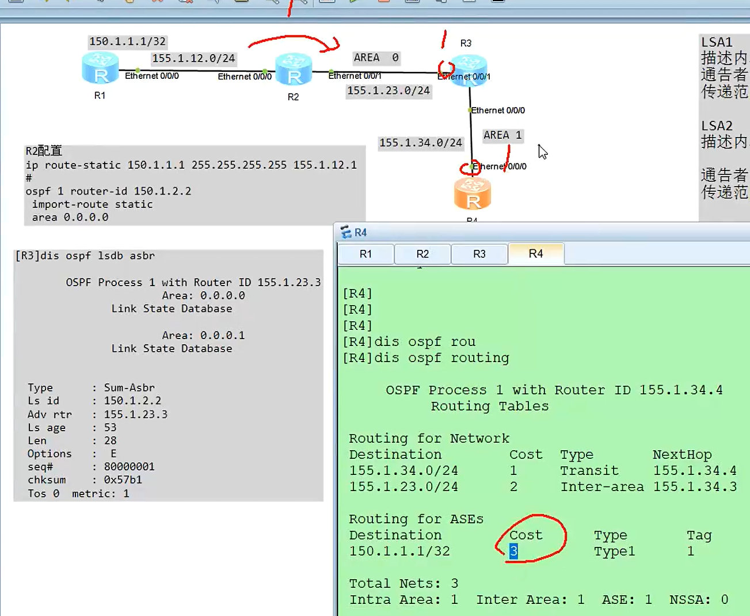Select router R2 in the topology
Screen dimensions: 750x616
(295, 68)
